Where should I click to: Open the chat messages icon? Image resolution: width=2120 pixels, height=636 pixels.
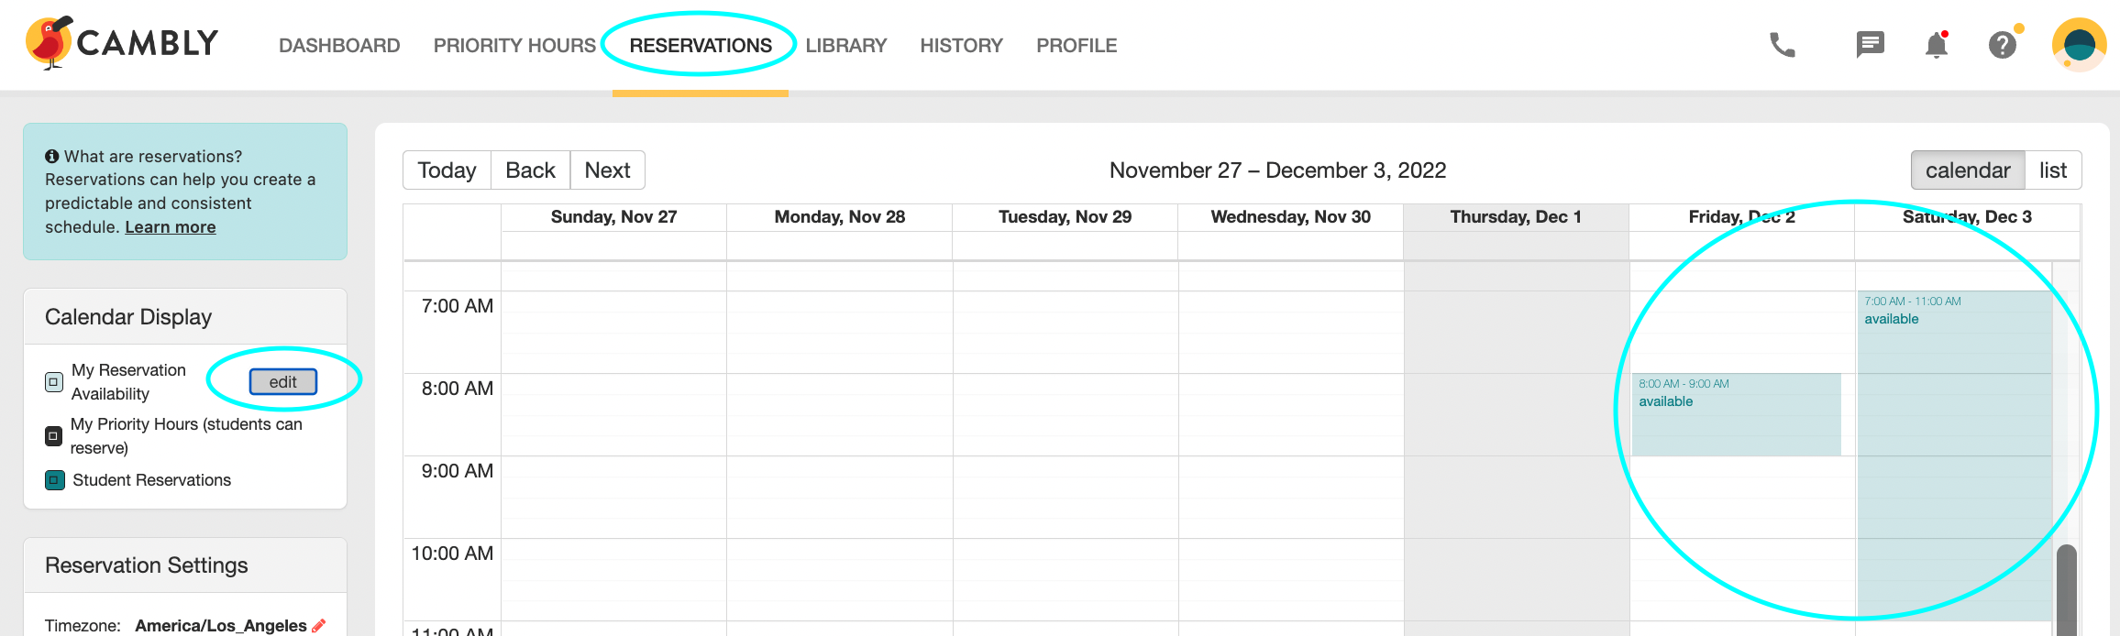pos(1870,45)
